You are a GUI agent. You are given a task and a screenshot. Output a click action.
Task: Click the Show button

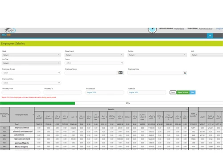coord(173,93)
